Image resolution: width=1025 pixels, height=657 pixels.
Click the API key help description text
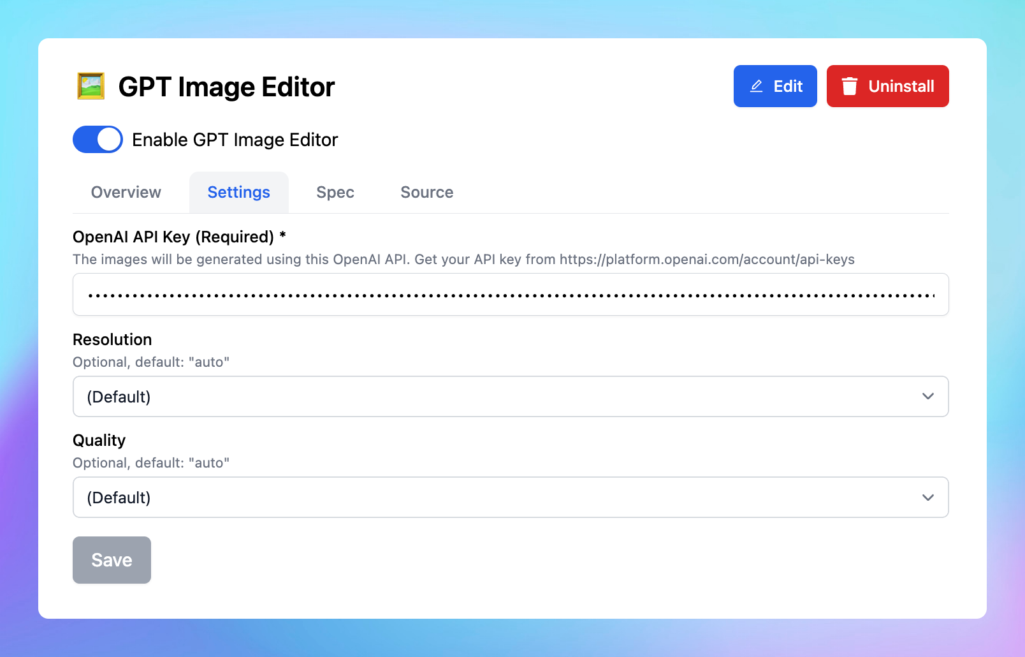(x=463, y=260)
